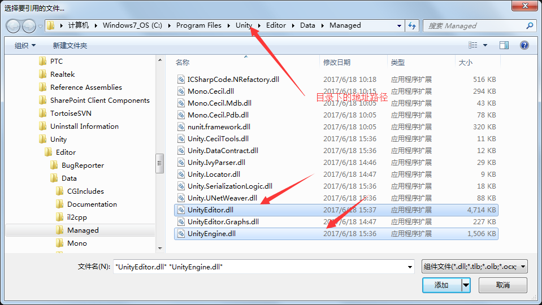Click tree scrollbar down arrow
Image resolution: width=542 pixels, height=305 pixels.
pos(160,248)
